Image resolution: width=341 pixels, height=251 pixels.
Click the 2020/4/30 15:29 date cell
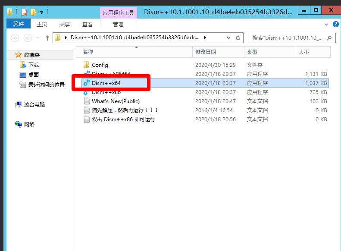click(215, 65)
